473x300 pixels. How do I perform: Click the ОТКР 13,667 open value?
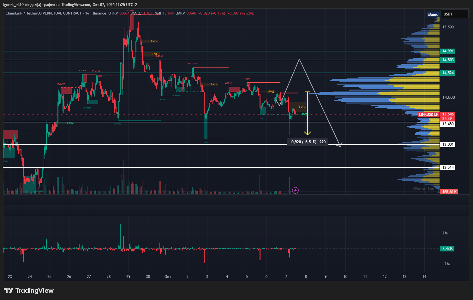pyautogui.click(x=119, y=13)
